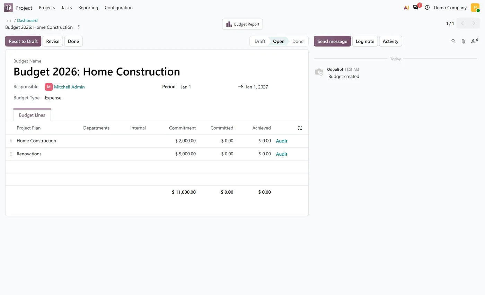
Task: Click the Reset to Draft button
Action: [23, 41]
